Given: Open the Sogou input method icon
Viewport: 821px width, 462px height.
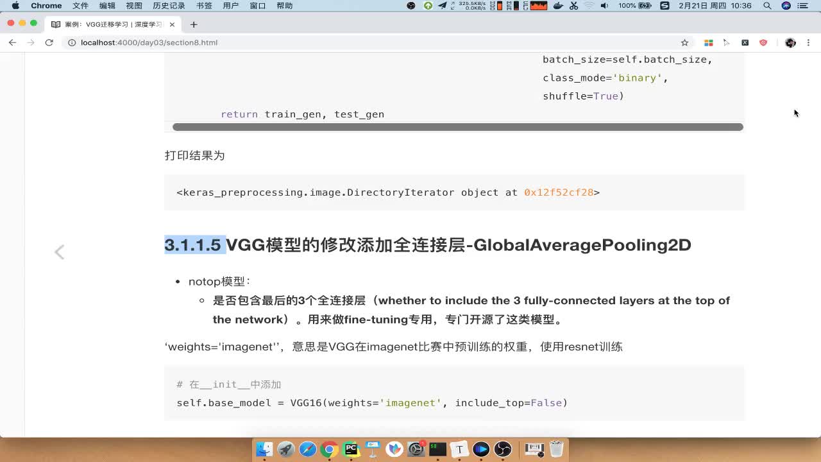Looking at the screenshot, I should tap(664, 6).
